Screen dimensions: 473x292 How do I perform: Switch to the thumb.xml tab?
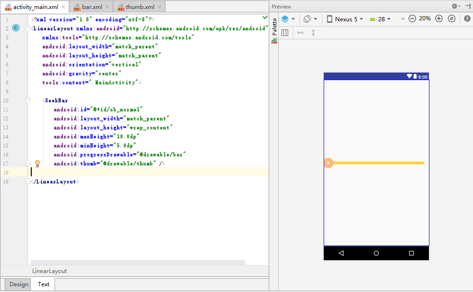click(140, 7)
